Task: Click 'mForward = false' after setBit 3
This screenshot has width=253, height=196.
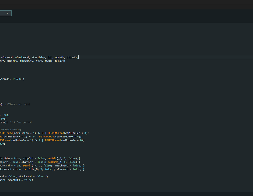Action: 68,169
